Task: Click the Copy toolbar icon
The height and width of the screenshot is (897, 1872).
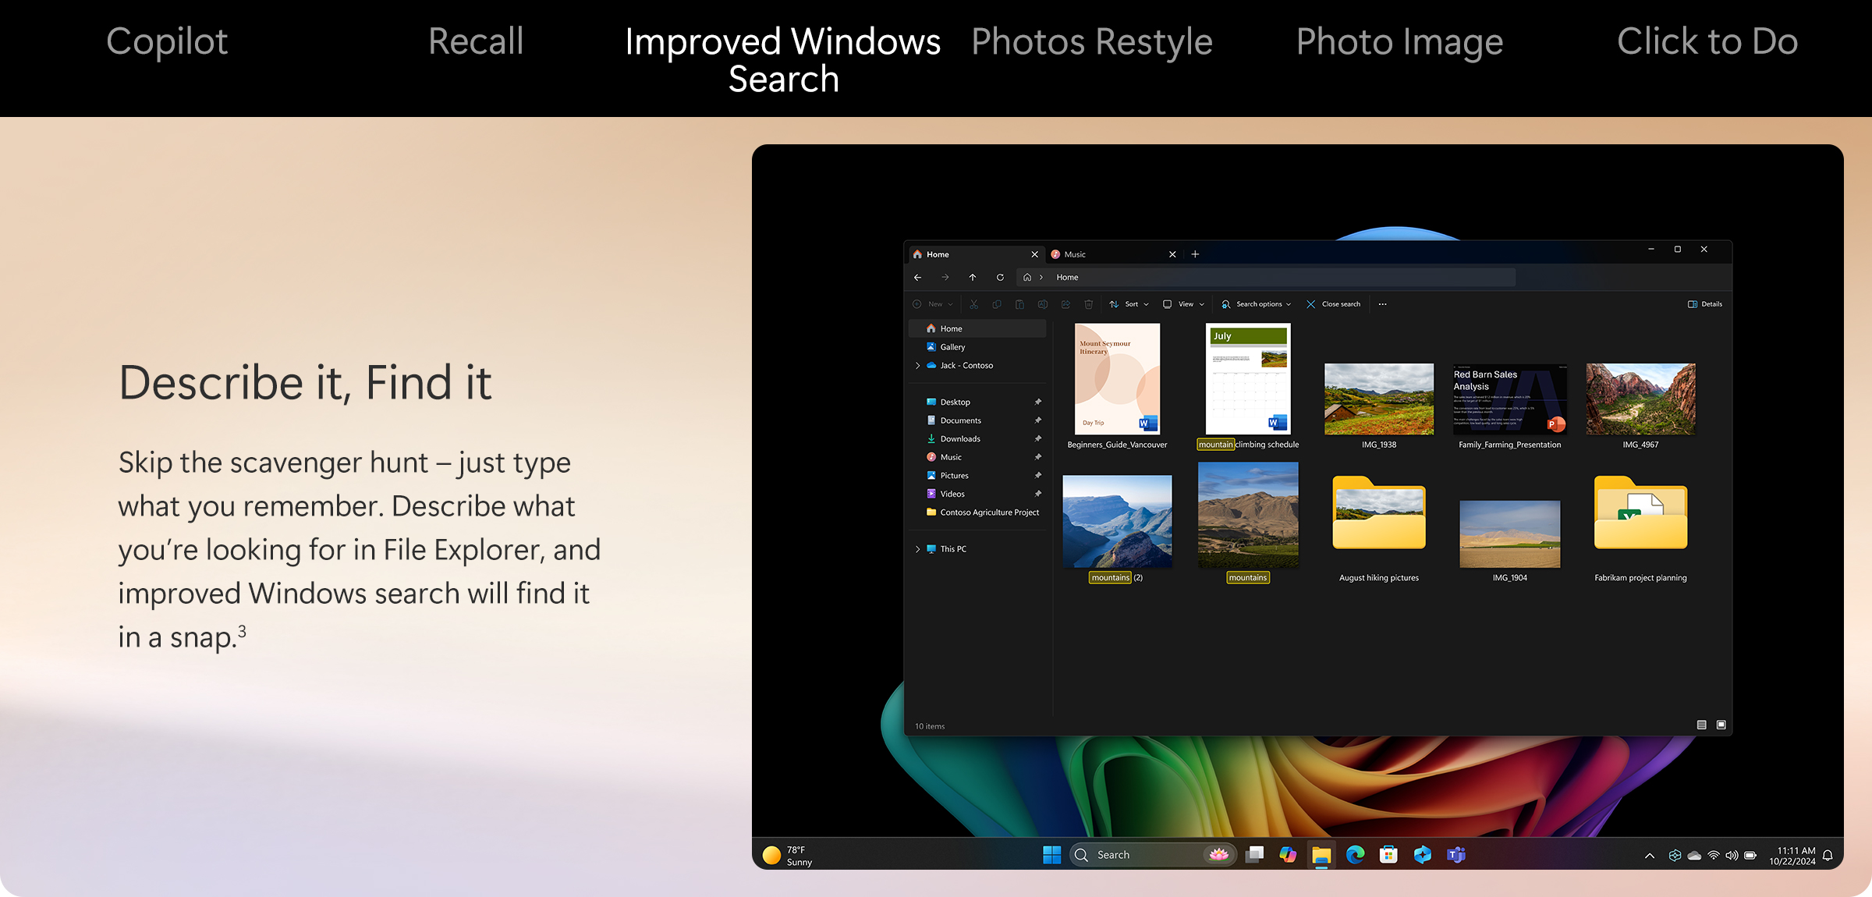Action: pos(997,304)
